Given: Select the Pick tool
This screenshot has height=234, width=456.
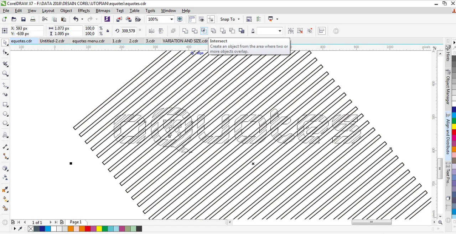Looking at the screenshot, I should [x=5, y=43].
